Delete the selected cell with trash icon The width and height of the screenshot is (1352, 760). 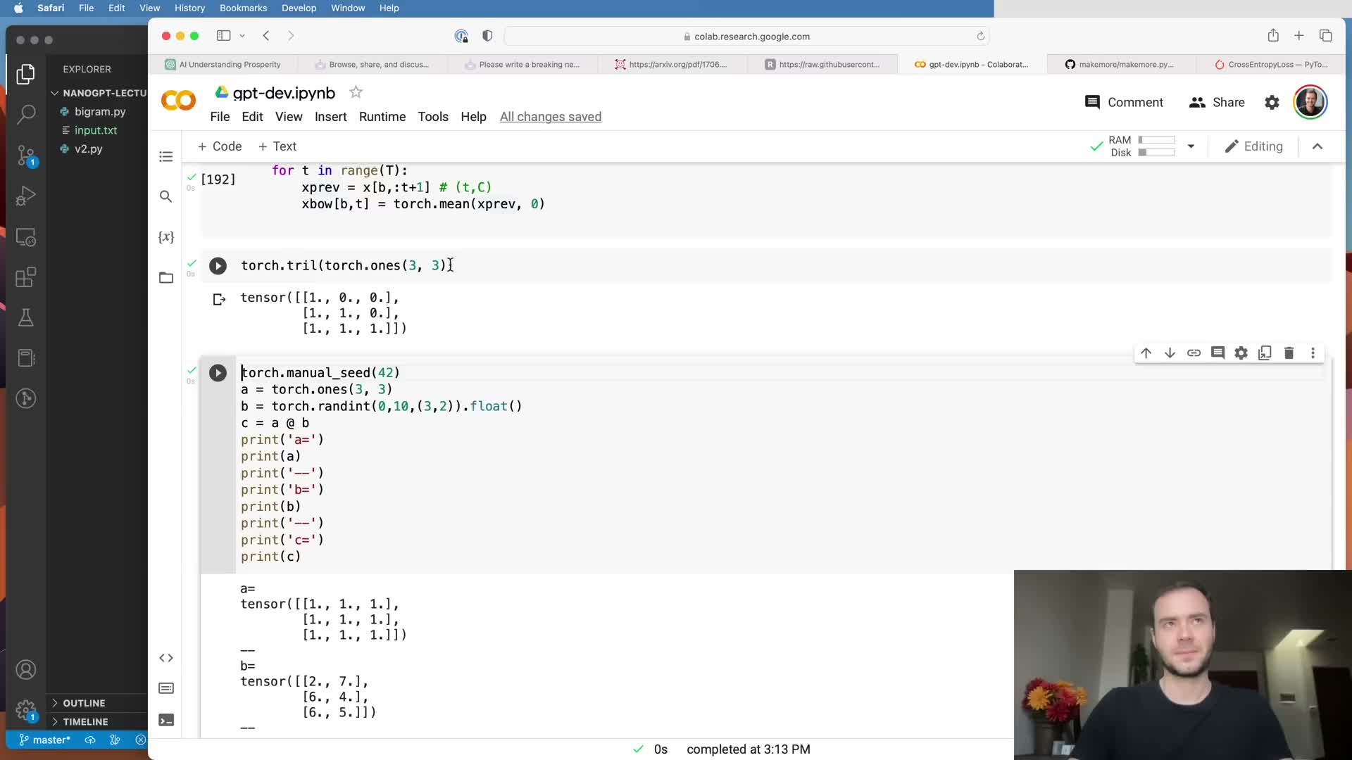(1289, 353)
